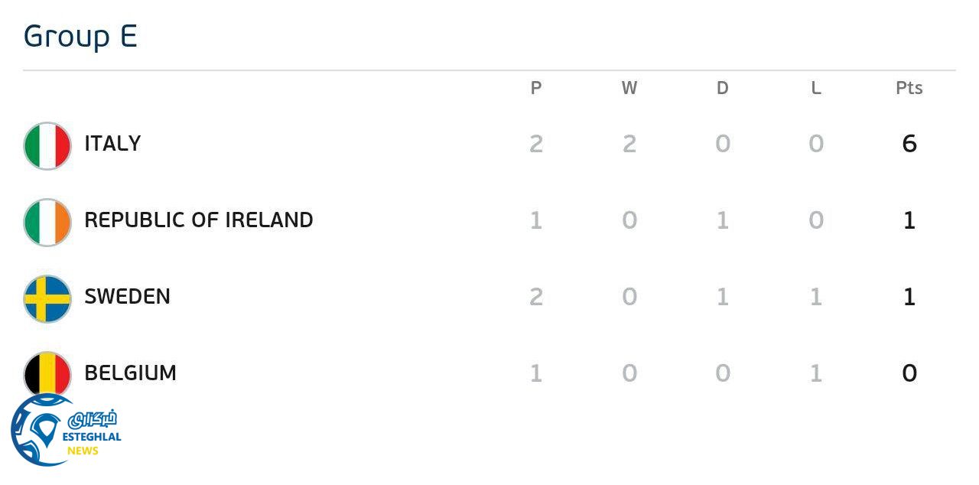Click Sweden's points total
This screenshot has height=485, width=979.
point(909,297)
